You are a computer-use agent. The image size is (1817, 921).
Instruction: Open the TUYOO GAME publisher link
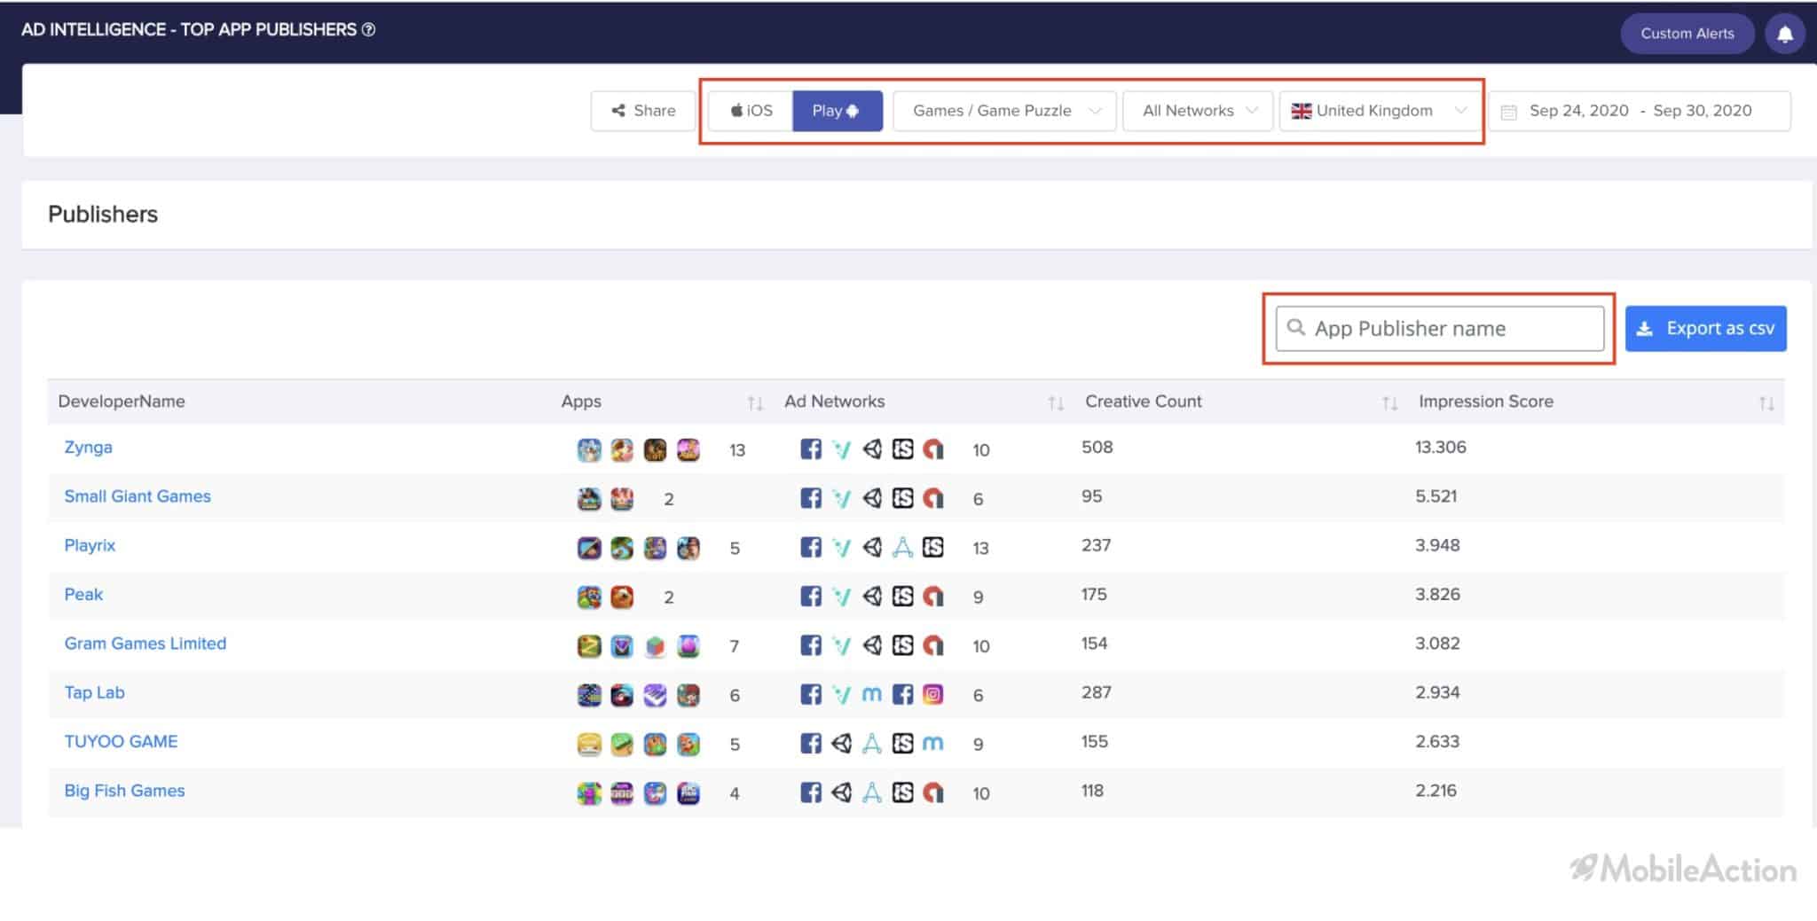click(121, 741)
